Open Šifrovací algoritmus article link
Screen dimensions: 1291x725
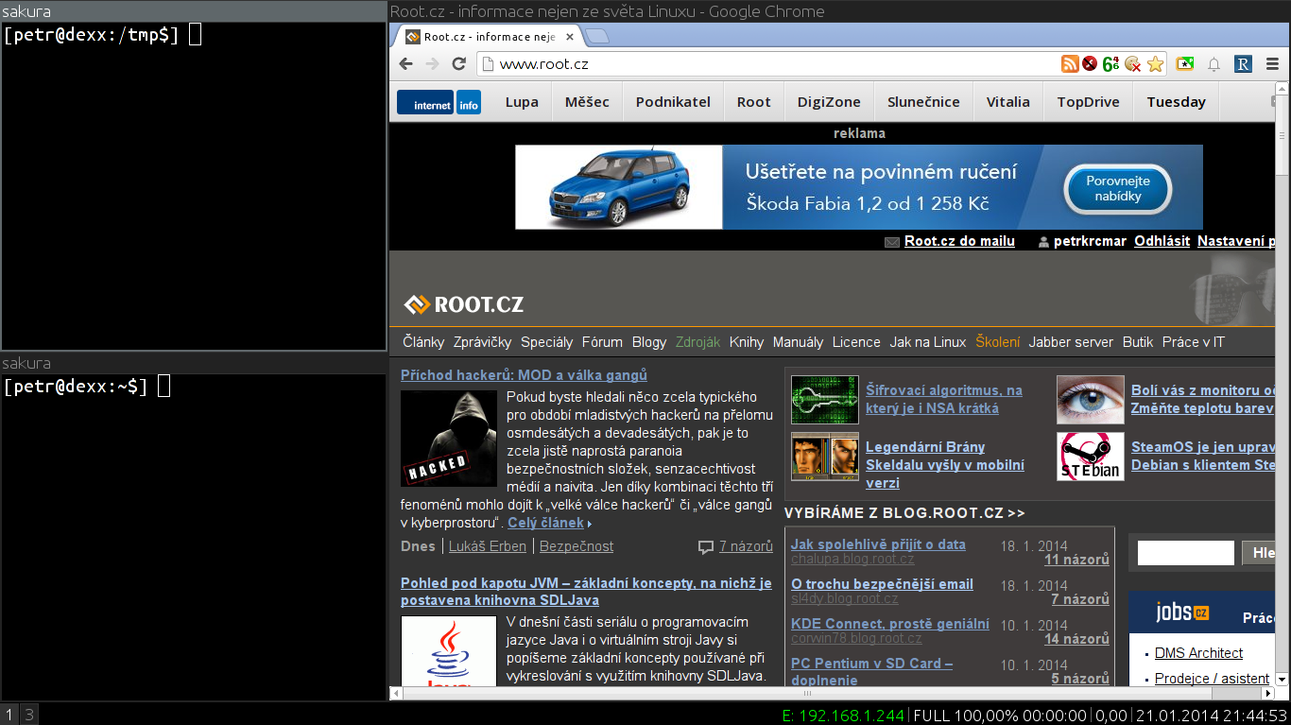click(x=944, y=399)
